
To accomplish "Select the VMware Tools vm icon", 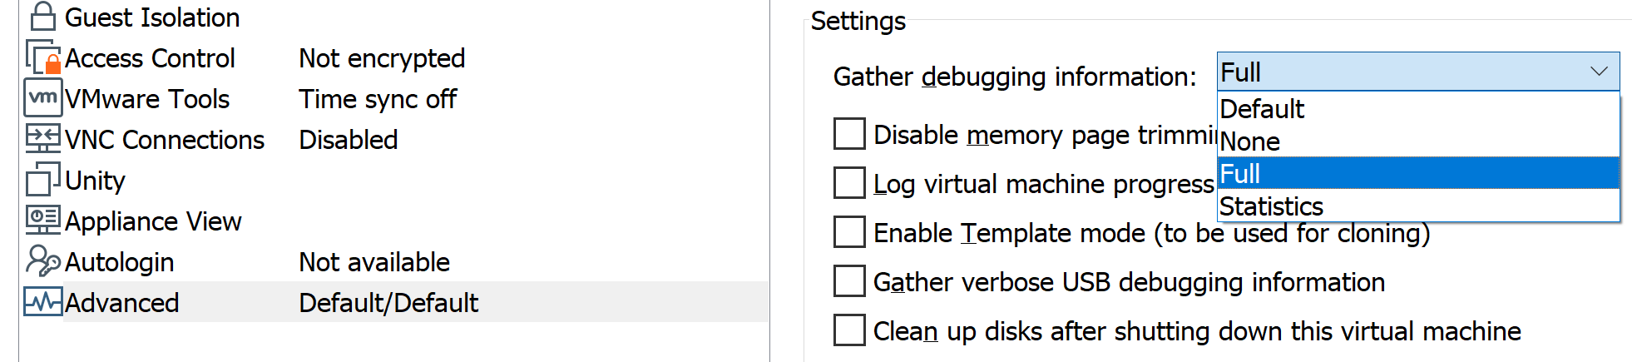I will coord(43,98).
